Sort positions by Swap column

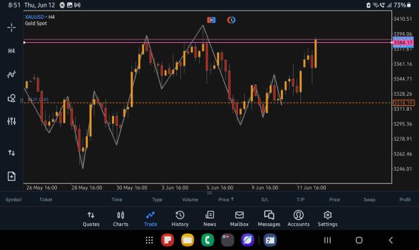click(x=369, y=200)
